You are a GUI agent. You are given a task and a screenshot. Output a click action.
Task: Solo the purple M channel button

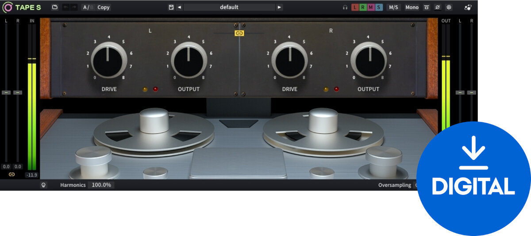click(x=371, y=8)
